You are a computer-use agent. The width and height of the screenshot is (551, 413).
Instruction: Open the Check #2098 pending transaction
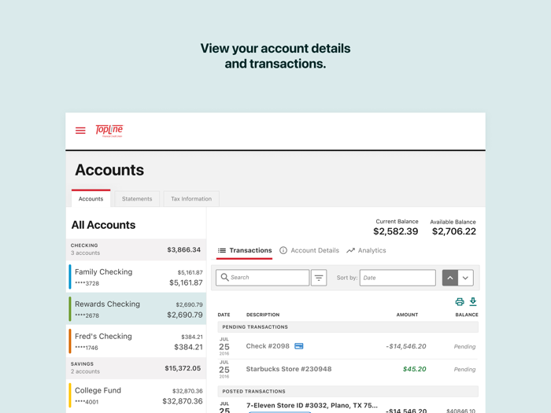click(348, 346)
